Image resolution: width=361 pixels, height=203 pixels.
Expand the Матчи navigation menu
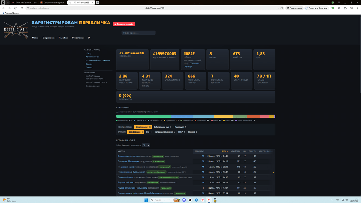36,38
